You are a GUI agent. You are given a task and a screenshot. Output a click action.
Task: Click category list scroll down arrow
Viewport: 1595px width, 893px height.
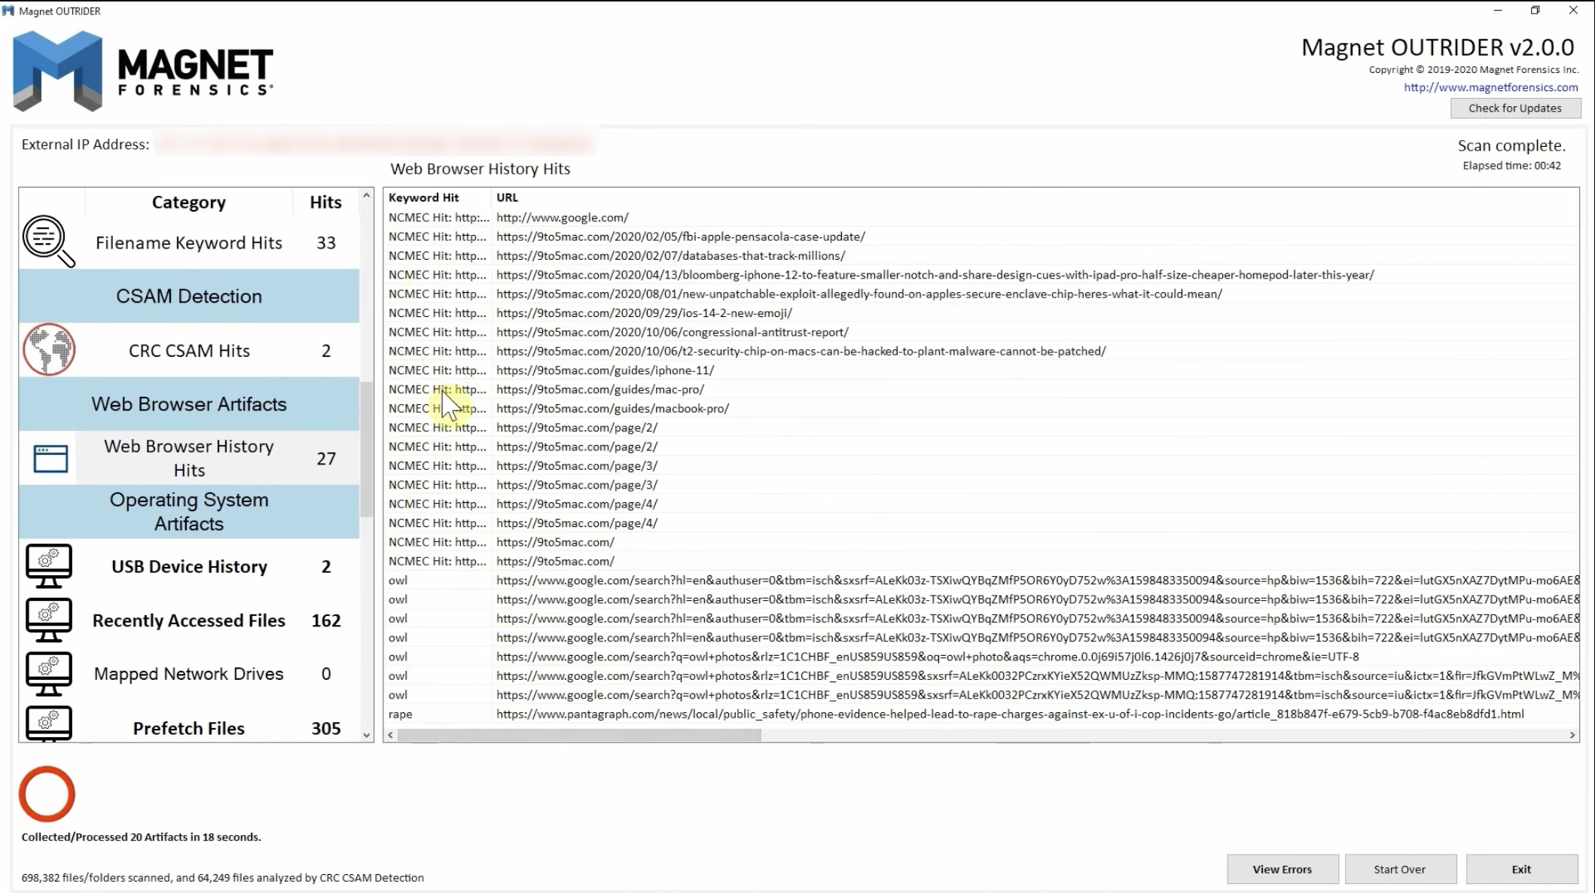point(367,735)
